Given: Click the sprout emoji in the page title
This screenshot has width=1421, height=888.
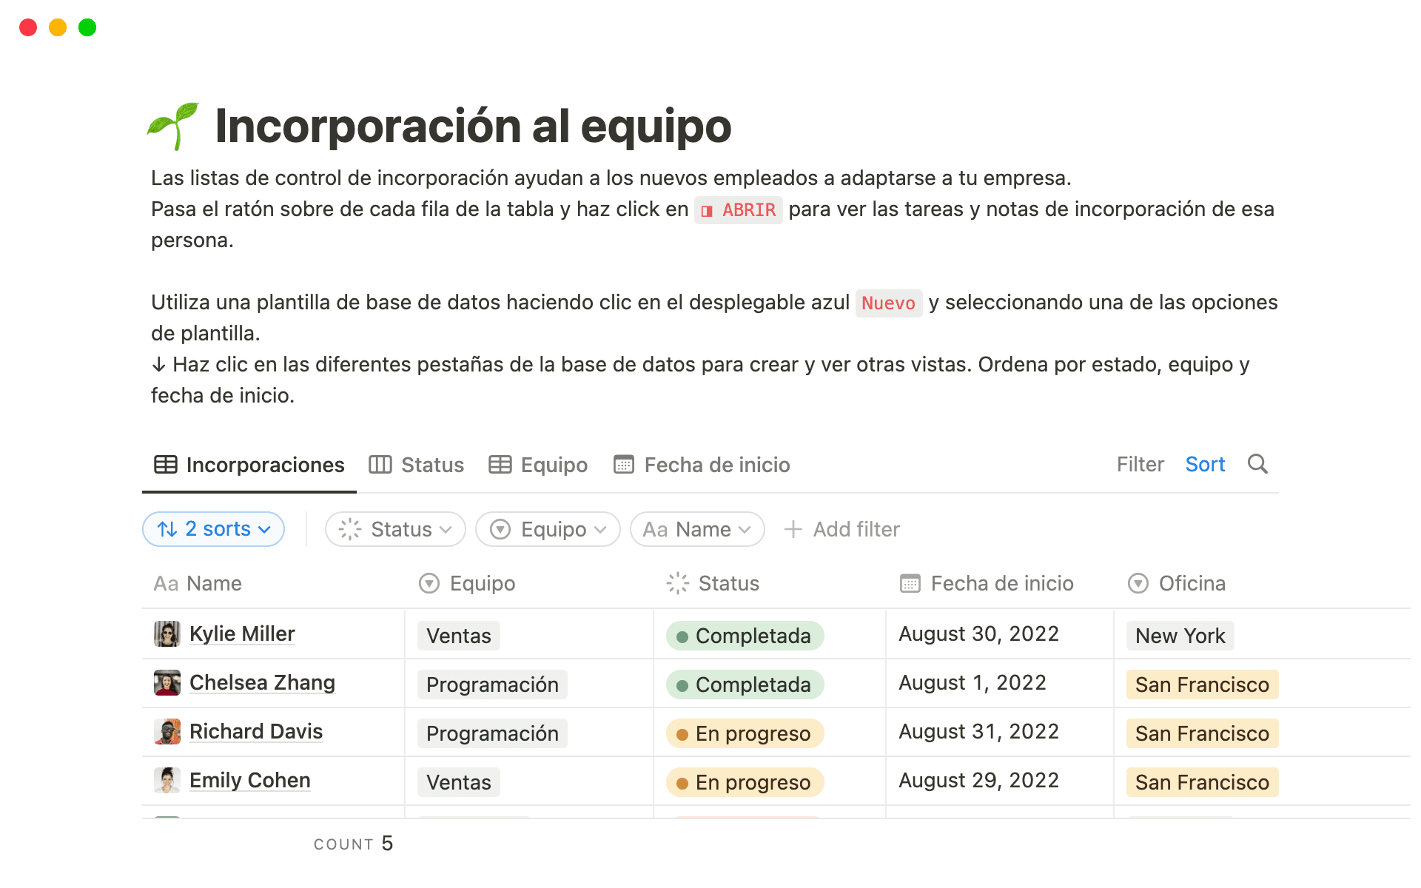Looking at the screenshot, I should [x=172, y=126].
